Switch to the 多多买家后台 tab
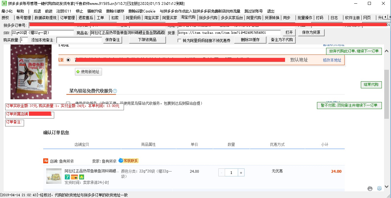391x198 pixels. 232,18
